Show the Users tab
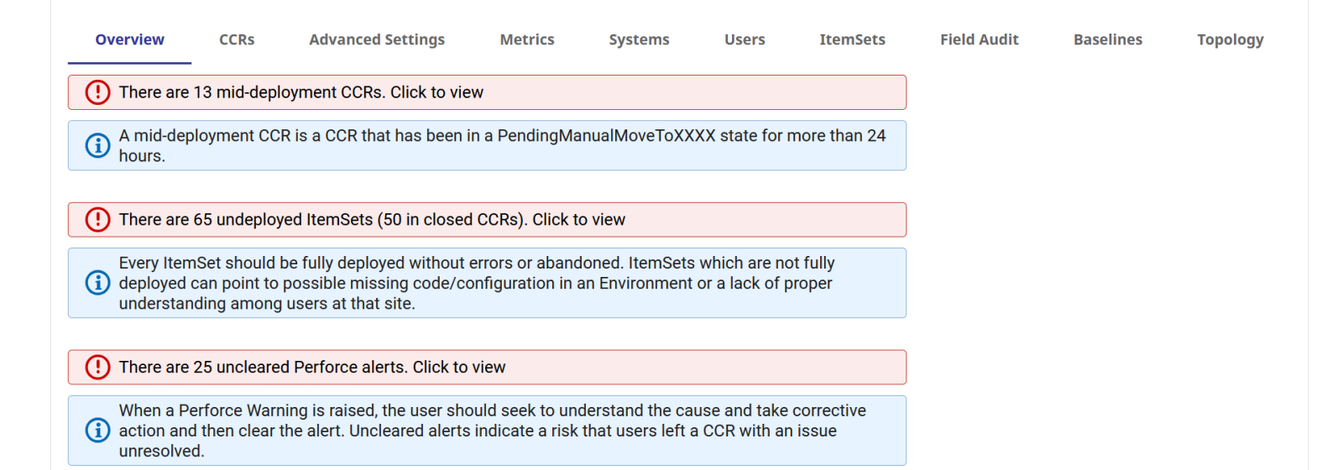The width and height of the screenshot is (1343, 470). pos(745,39)
